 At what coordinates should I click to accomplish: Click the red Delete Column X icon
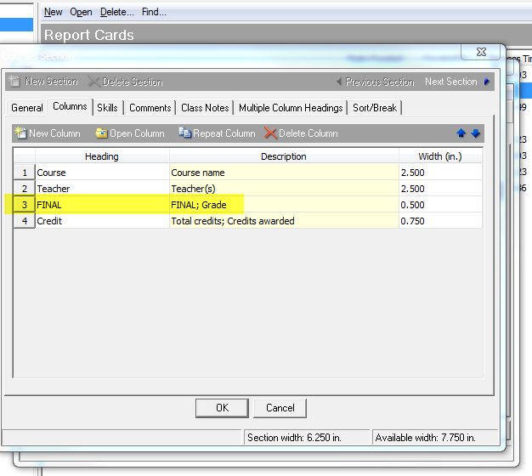point(270,133)
